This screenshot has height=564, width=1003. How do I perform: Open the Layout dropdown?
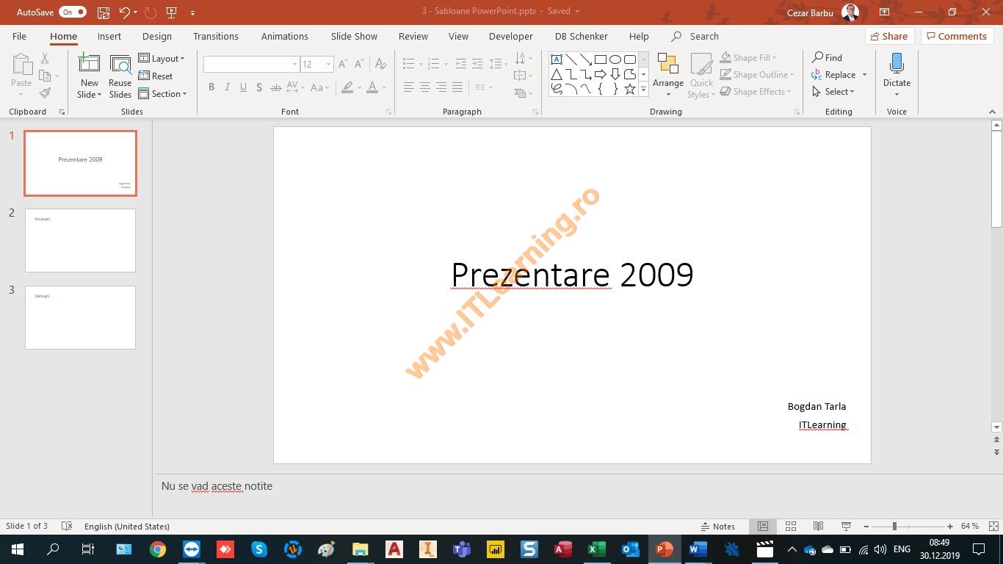pos(162,59)
